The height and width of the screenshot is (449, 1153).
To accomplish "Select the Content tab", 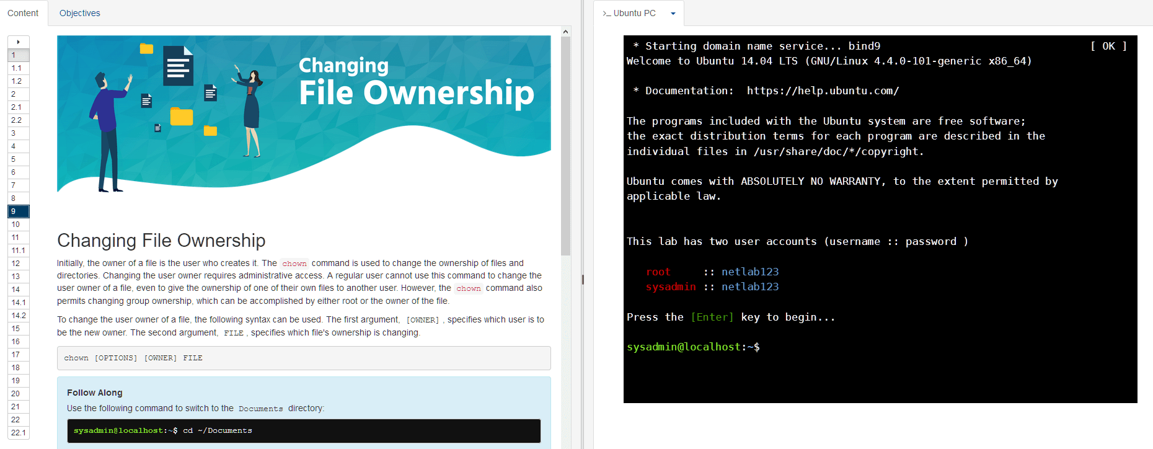I will 23,13.
